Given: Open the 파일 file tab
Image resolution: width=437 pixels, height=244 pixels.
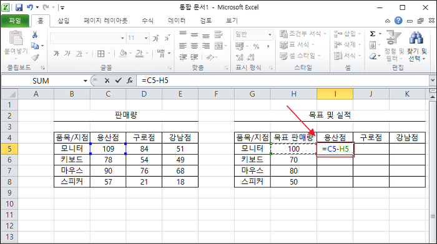Looking at the screenshot, I should coord(15,21).
